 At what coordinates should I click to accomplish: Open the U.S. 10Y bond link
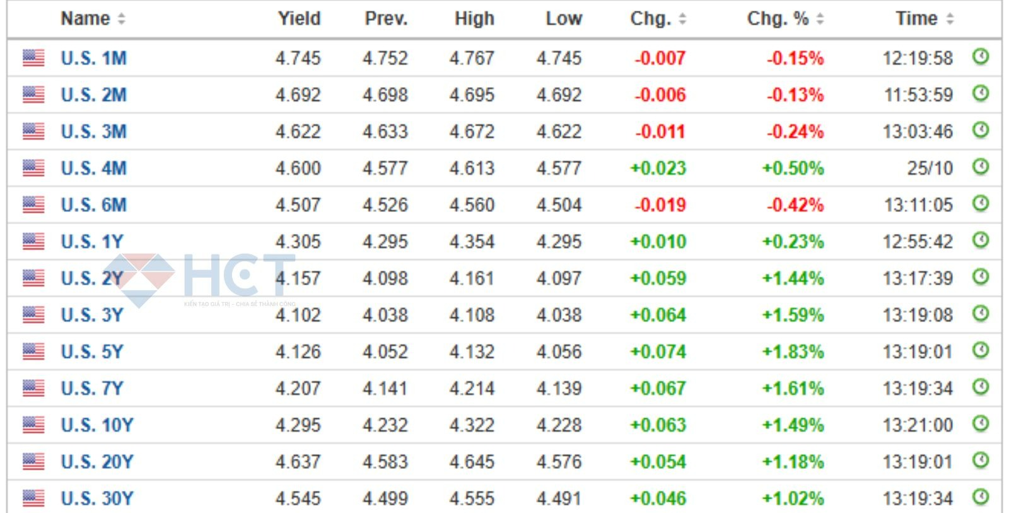point(97,425)
